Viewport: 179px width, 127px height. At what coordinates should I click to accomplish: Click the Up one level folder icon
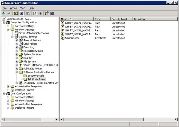tap(16, 13)
